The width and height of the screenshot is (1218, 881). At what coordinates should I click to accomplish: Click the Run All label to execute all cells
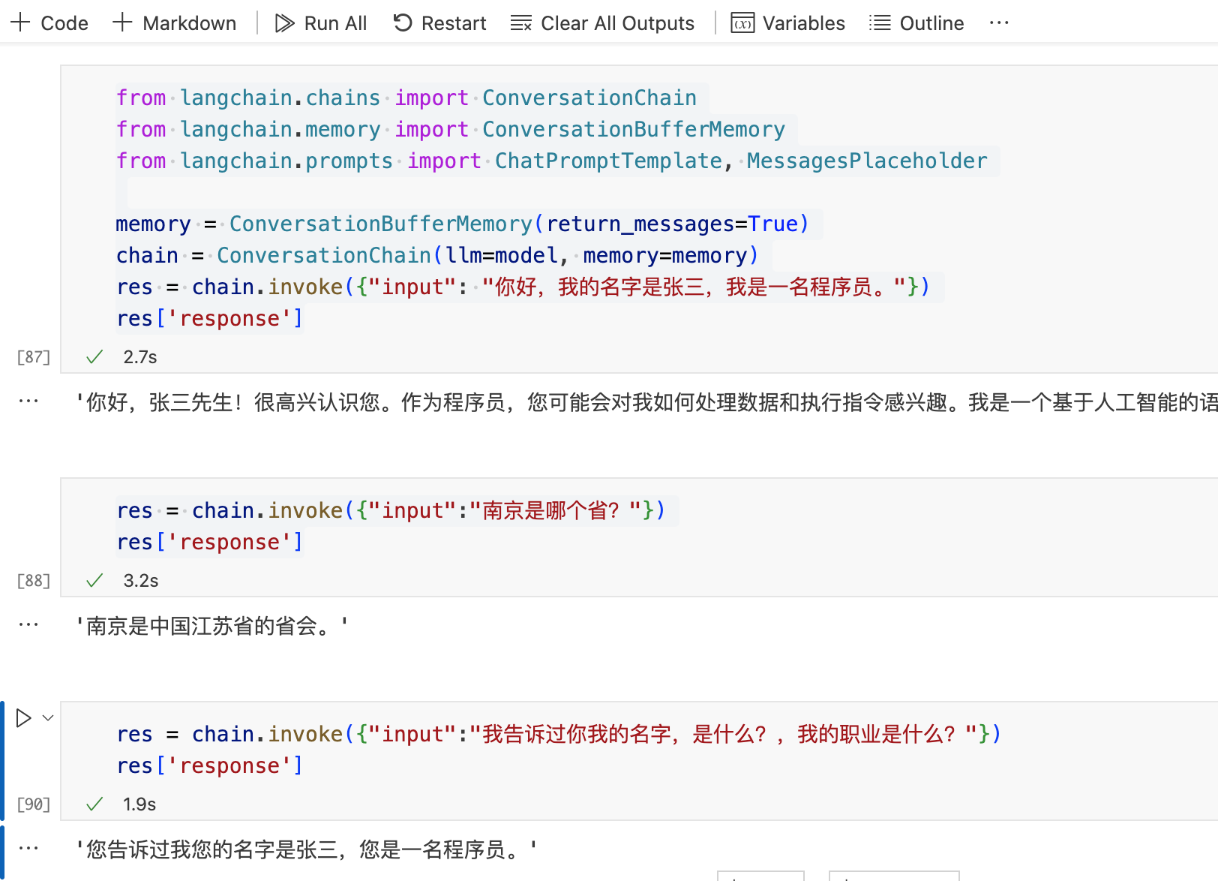click(335, 23)
